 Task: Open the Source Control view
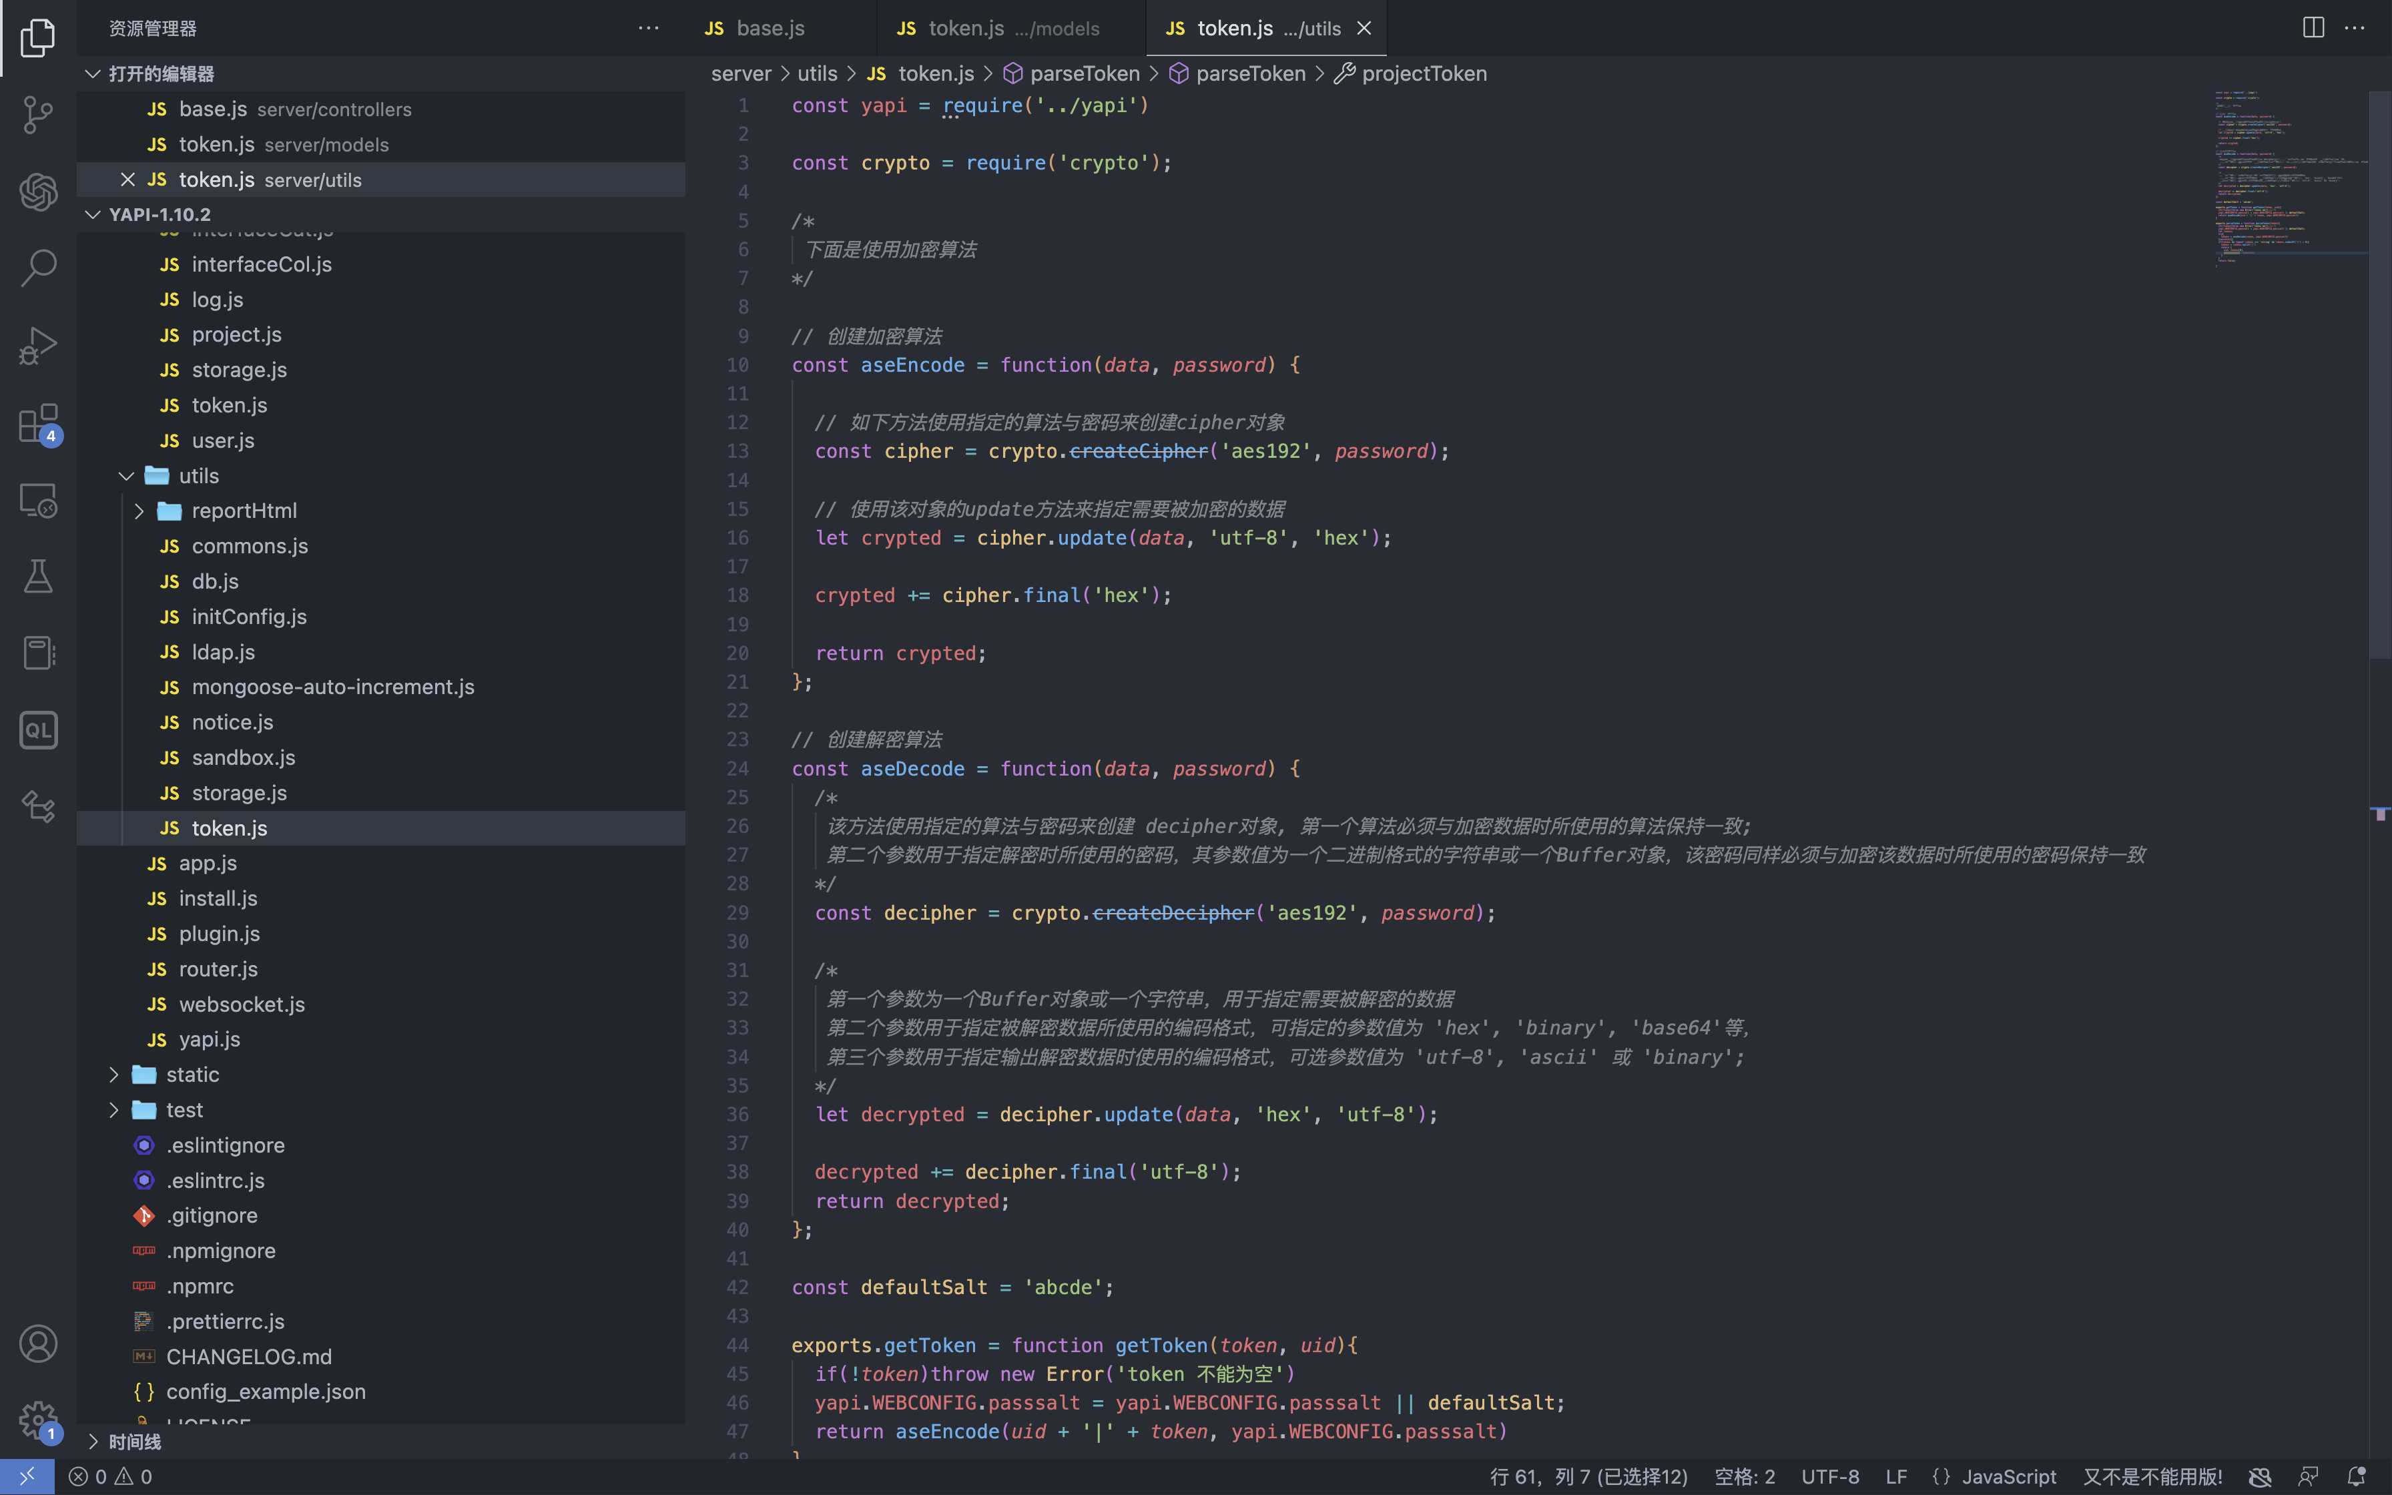pyautogui.click(x=37, y=115)
